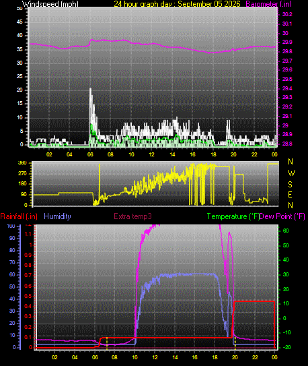Image resolution: width=308 pixels, height=366 pixels.
Task: Click the 10 hour label under humidity chart
Action: (x=134, y=357)
